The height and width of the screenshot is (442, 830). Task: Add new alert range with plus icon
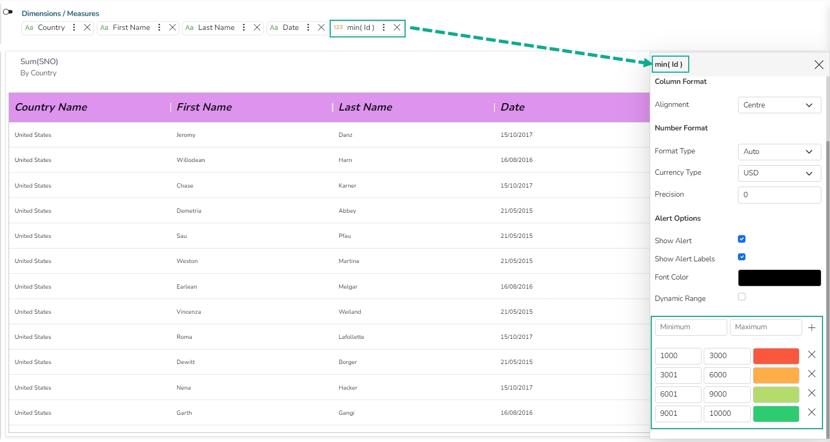coord(812,328)
